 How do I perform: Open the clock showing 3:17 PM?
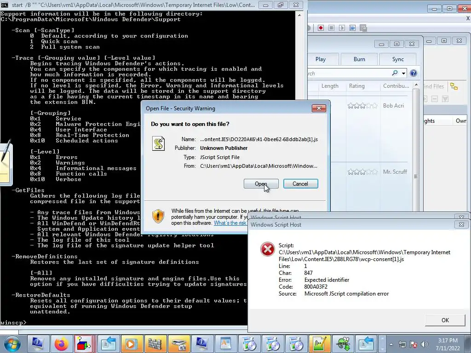448,344
